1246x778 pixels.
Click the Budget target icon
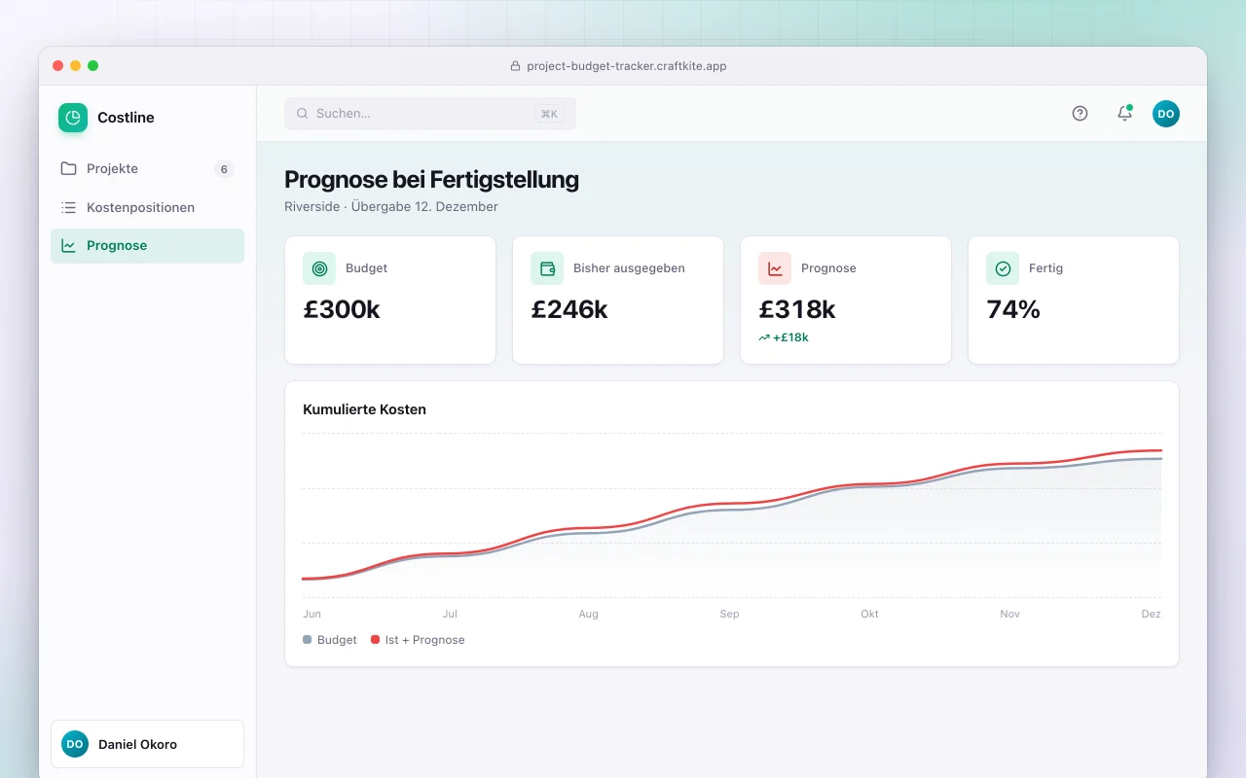click(319, 268)
